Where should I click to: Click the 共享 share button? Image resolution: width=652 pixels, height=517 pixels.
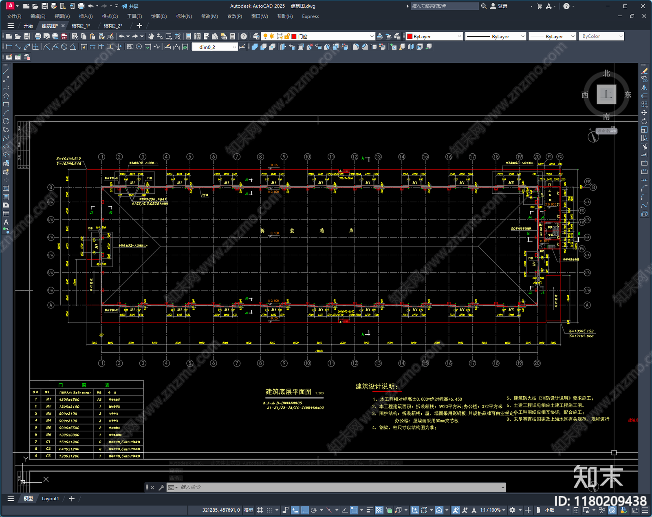tap(130, 6)
